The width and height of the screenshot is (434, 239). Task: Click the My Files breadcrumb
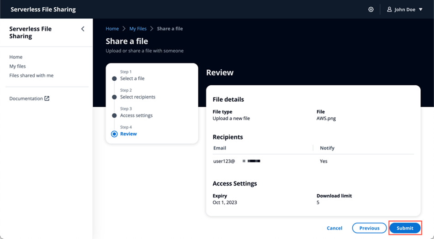[138, 28]
